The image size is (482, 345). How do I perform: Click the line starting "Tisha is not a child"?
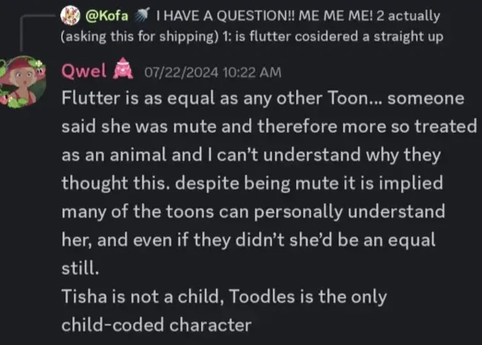tap(224, 297)
